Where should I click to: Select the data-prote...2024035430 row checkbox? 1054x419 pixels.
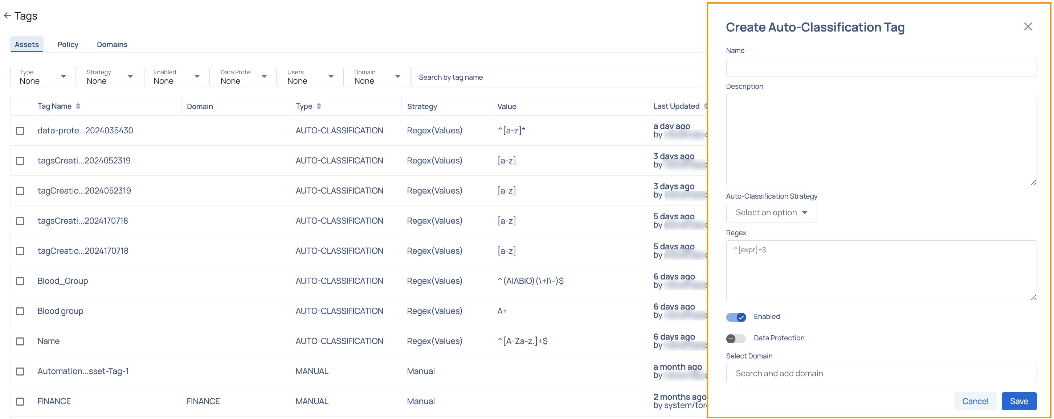(20, 131)
